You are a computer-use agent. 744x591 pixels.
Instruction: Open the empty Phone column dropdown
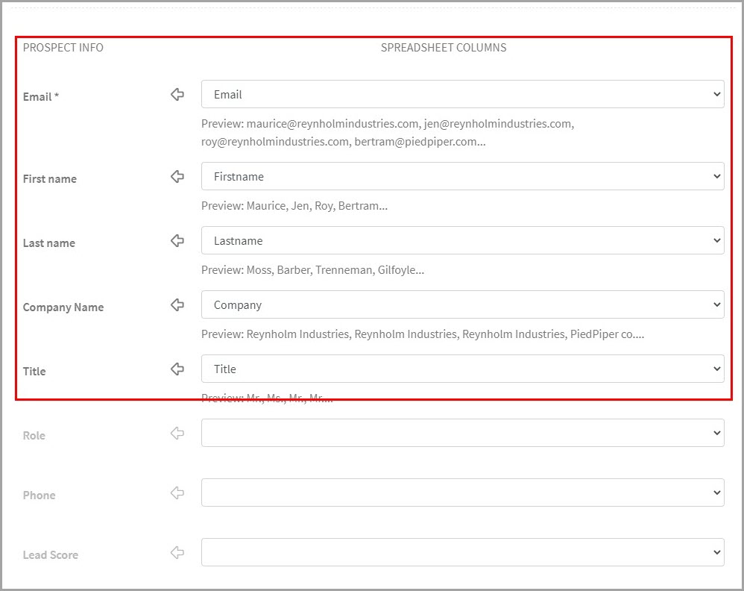462,493
